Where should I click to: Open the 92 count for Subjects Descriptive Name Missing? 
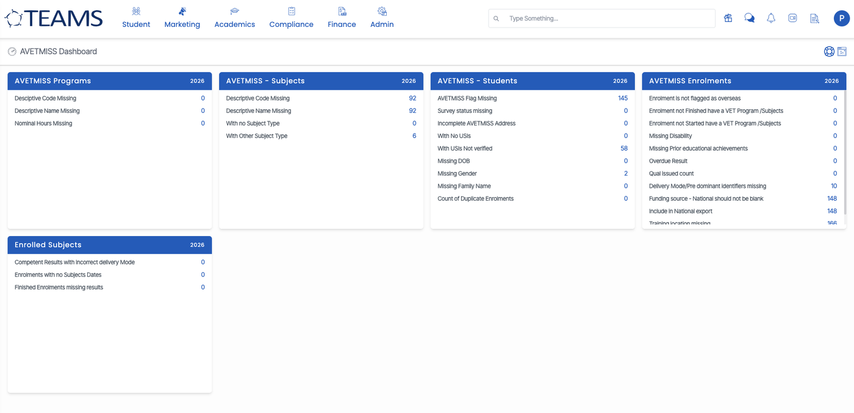(412, 111)
